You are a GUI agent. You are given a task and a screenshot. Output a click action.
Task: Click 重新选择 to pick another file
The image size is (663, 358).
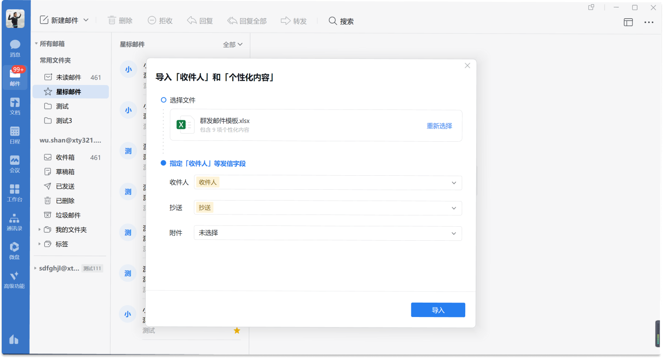(439, 126)
